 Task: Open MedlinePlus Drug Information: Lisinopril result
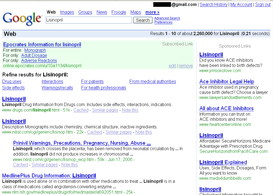click(49, 175)
